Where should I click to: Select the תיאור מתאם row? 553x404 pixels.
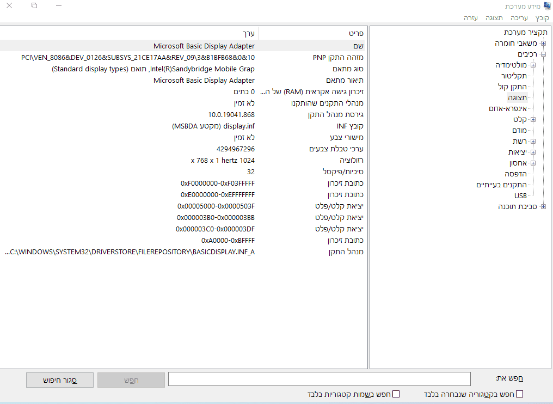coord(182,81)
